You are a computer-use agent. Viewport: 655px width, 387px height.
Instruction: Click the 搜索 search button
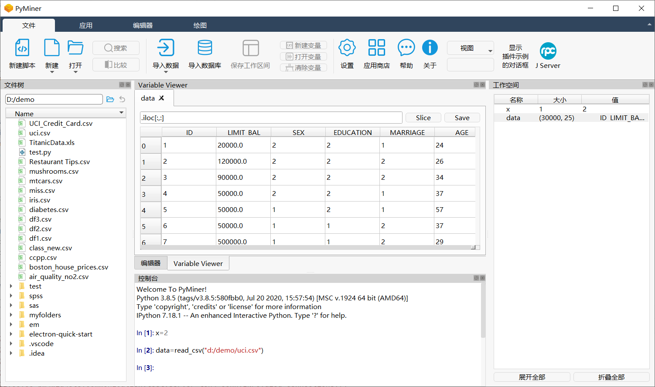[x=116, y=48]
